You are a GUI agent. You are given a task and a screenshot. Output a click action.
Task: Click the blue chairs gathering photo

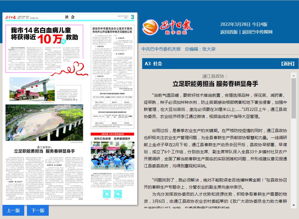(x=112, y=156)
